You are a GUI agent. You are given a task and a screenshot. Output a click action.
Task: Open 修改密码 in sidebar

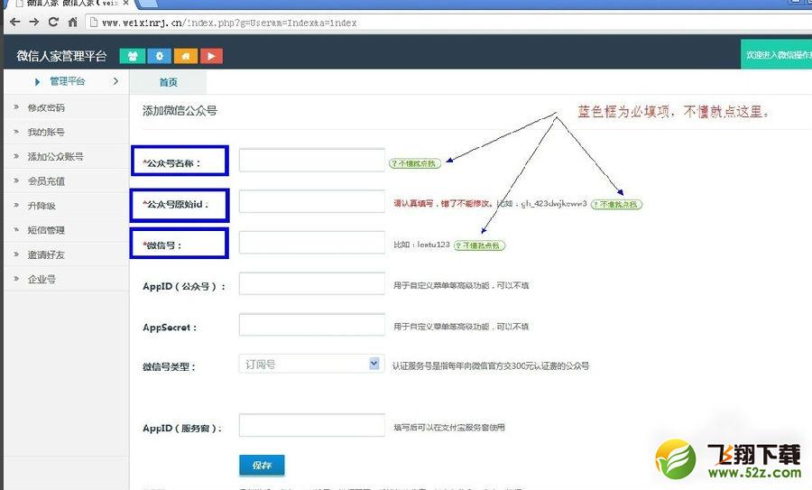(x=46, y=107)
